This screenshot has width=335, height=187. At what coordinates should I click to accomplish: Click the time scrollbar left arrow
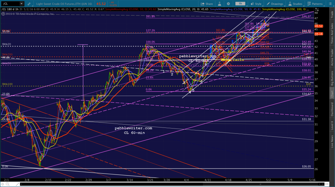point(21,184)
